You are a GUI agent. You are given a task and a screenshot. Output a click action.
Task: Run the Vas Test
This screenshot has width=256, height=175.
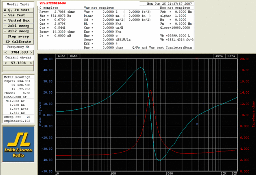[x=18, y=15]
